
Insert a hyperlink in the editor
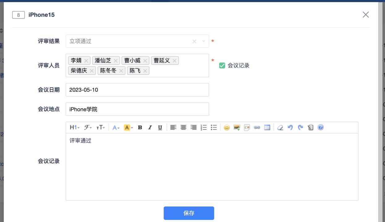(257, 128)
